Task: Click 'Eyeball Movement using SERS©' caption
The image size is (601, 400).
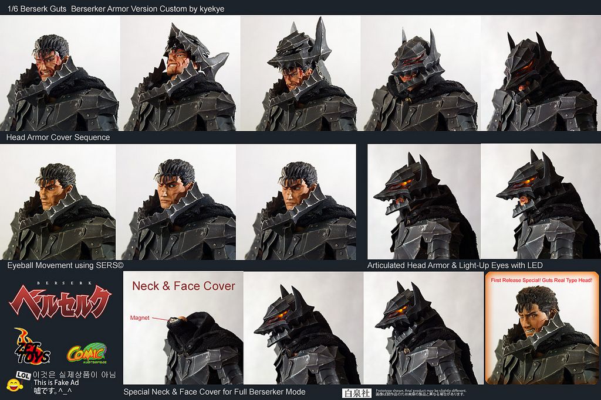Action: tap(66, 265)
